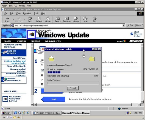Click the page's vertical scrollbar down arrow
The height and width of the screenshot is (120, 145).
pos(142,102)
